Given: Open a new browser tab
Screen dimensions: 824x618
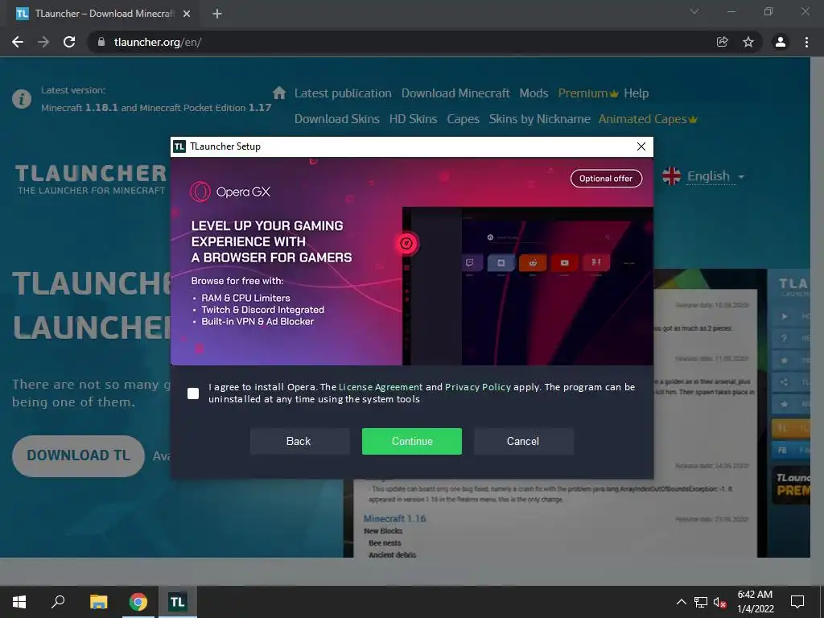Looking at the screenshot, I should pos(217,14).
